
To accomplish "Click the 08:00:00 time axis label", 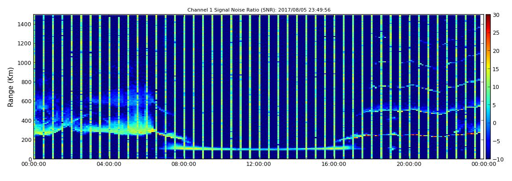I will (183, 164).
